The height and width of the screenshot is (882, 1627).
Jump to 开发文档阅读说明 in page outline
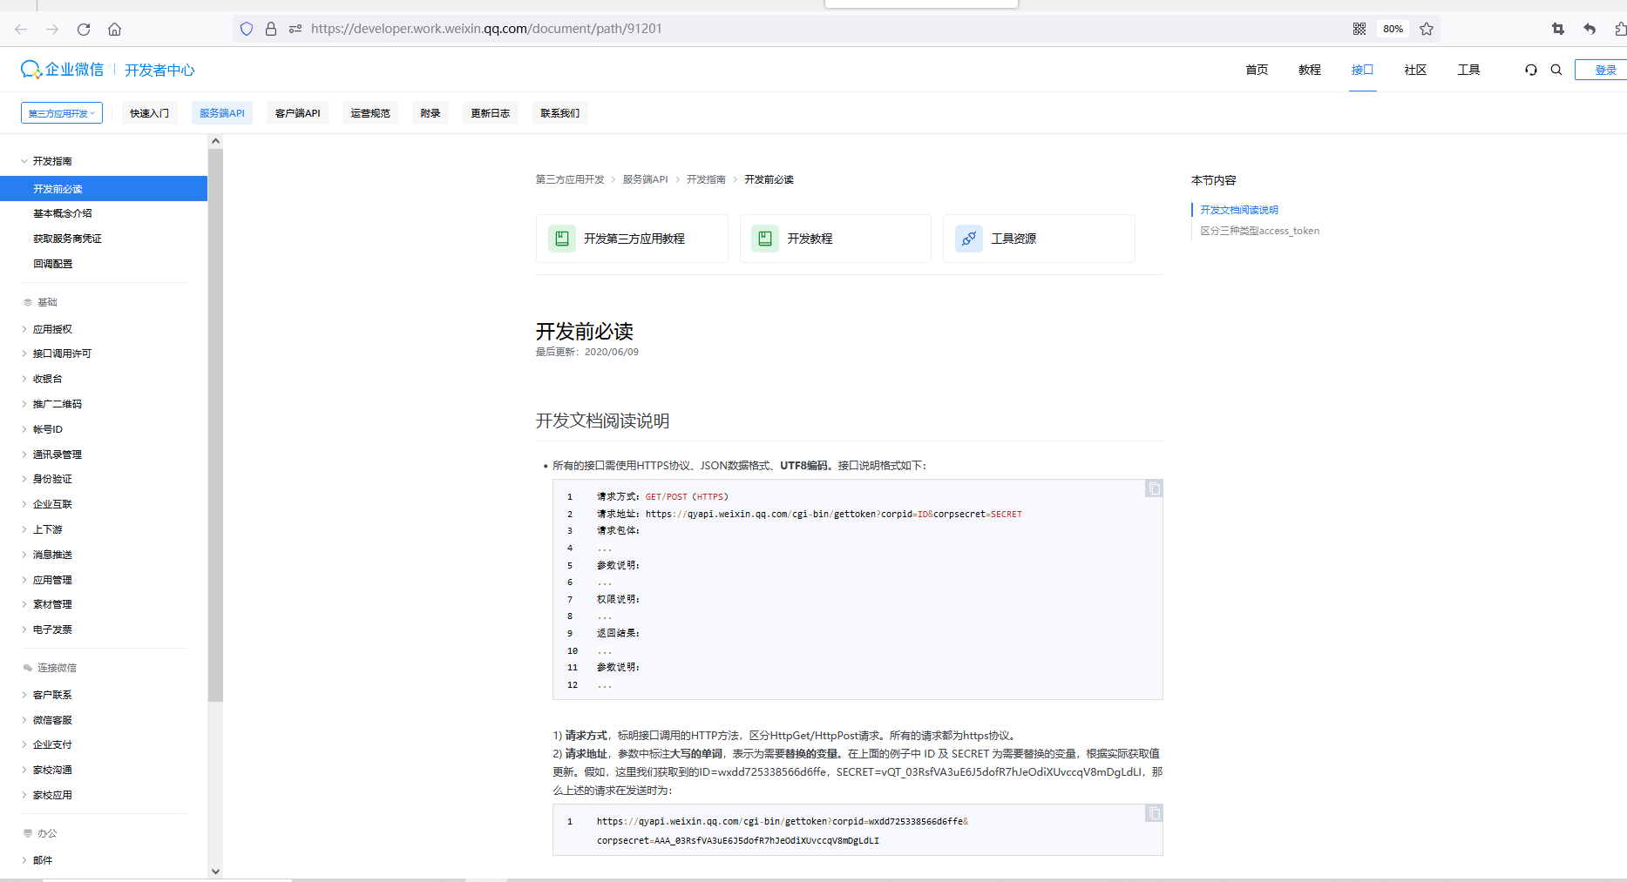1239,210
